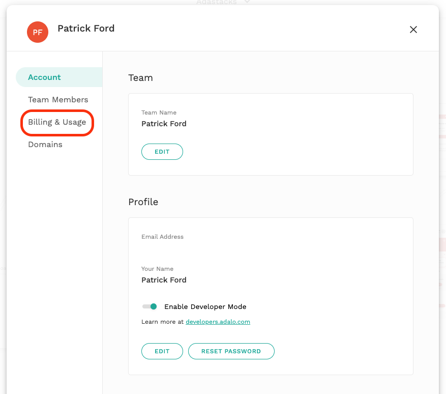Viewport: 446px width, 394px height.
Task: Open the Domains settings page
Action: tap(45, 144)
